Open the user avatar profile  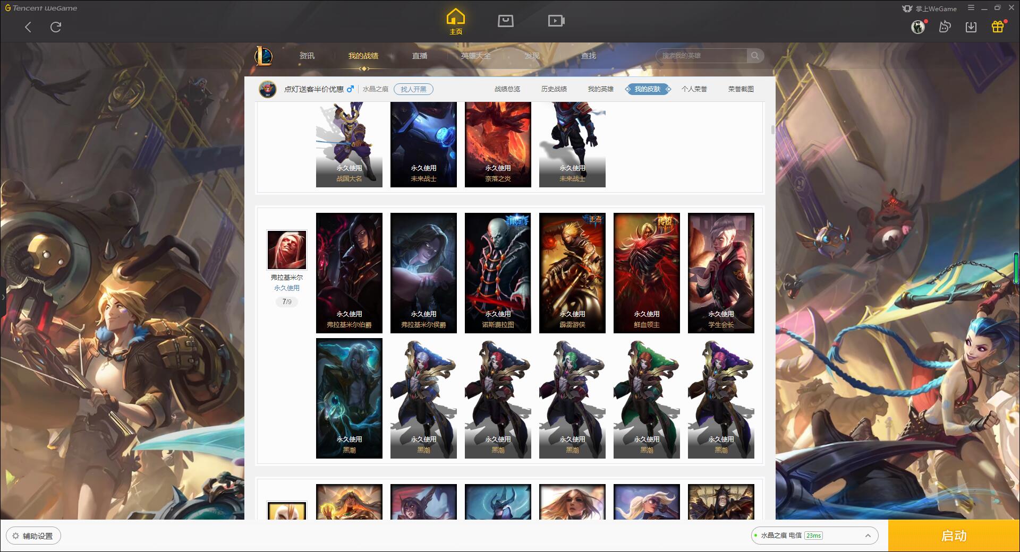click(918, 27)
